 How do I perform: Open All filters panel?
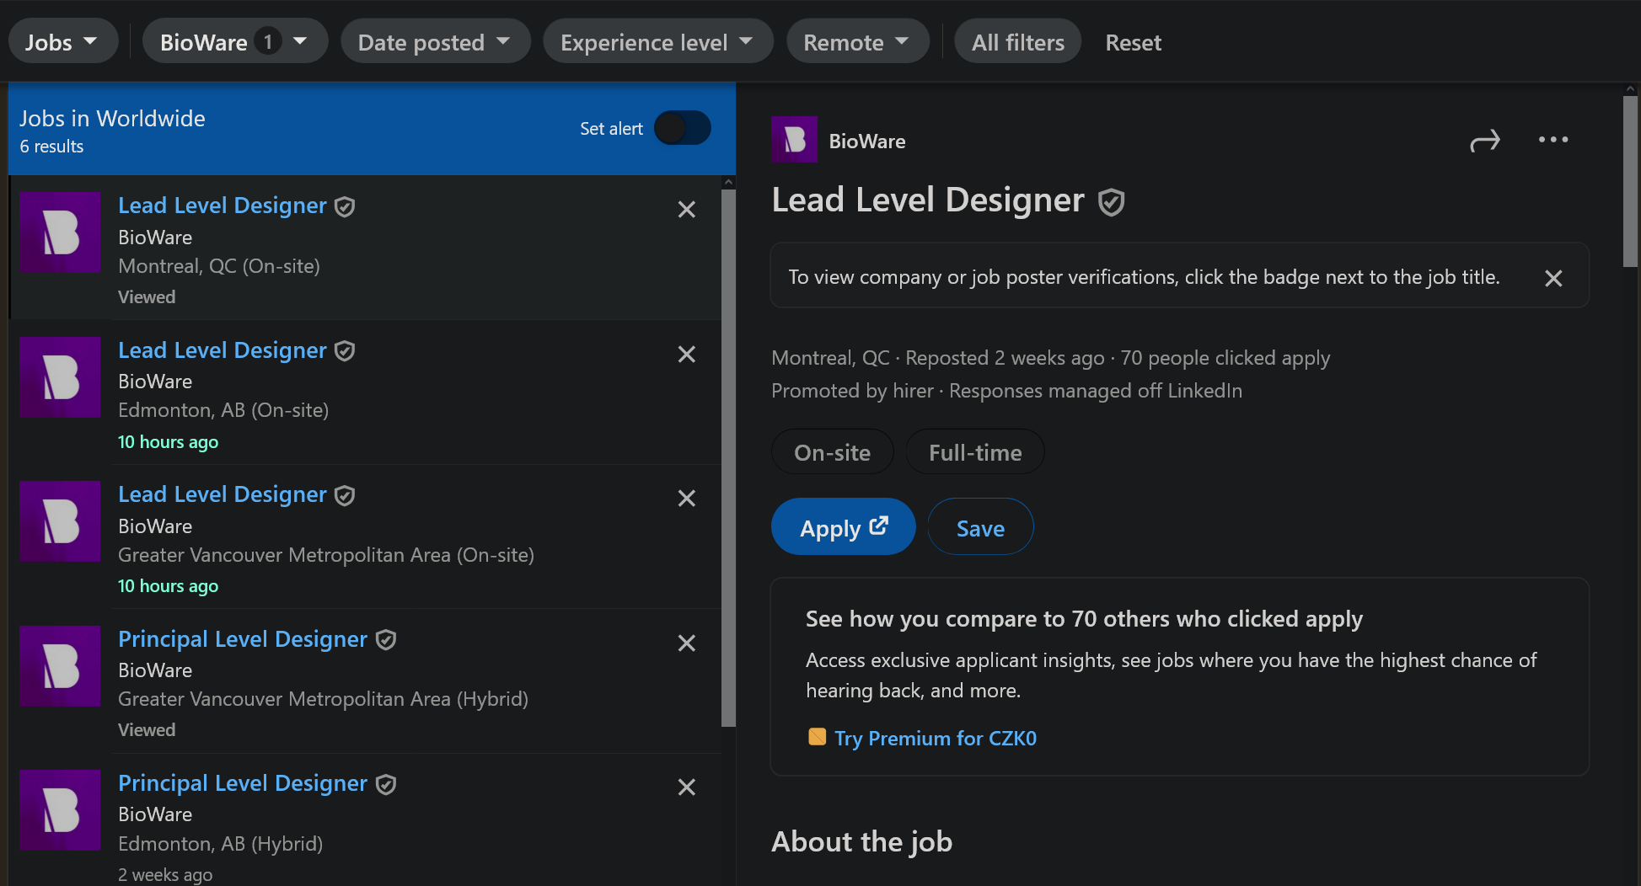1017,42
